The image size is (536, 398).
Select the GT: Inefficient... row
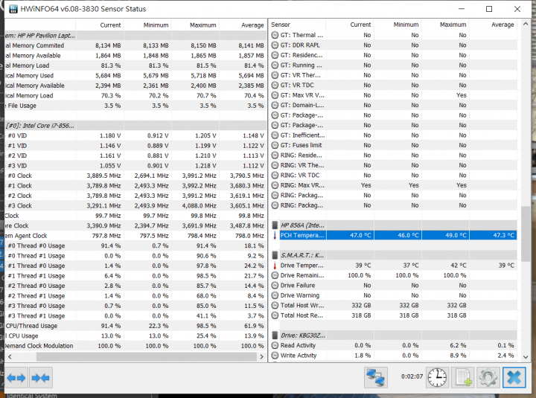click(x=394, y=135)
